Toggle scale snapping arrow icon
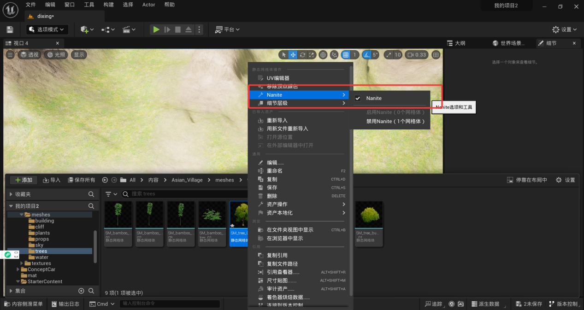Image resolution: width=584 pixels, height=310 pixels. (388, 55)
